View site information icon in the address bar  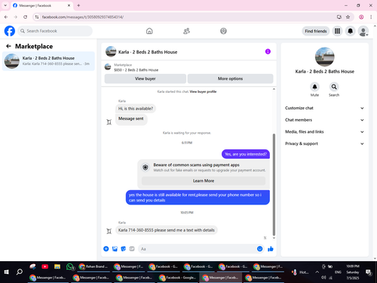(x=37, y=17)
